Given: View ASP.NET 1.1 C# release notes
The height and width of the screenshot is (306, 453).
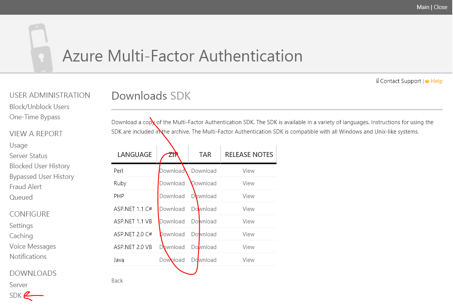Looking at the screenshot, I should click(248, 209).
